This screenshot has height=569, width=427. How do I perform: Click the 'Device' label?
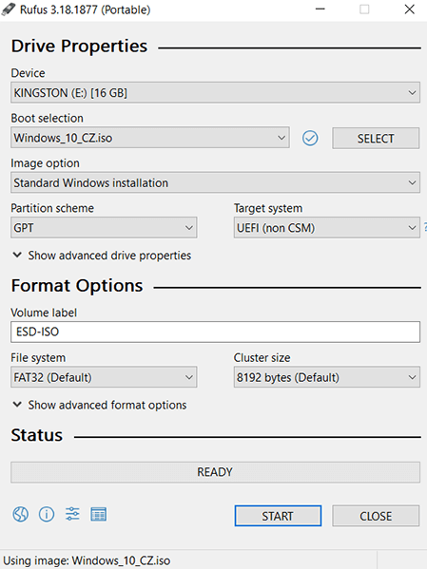tap(28, 73)
